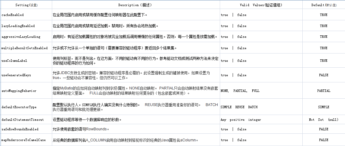Click the TRUE default for aggressiveLazyLoading
This screenshot has height=146, width=345.
[324, 37]
